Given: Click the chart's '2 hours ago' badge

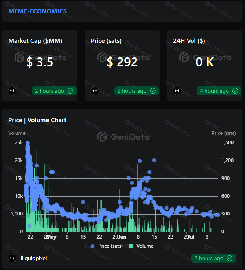Looking at the screenshot, I should coord(214,258).
